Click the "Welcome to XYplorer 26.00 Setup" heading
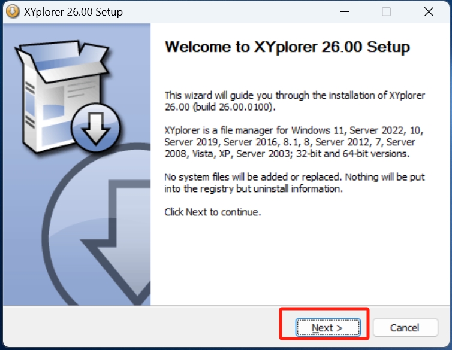This screenshot has height=350, width=452. (287, 47)
